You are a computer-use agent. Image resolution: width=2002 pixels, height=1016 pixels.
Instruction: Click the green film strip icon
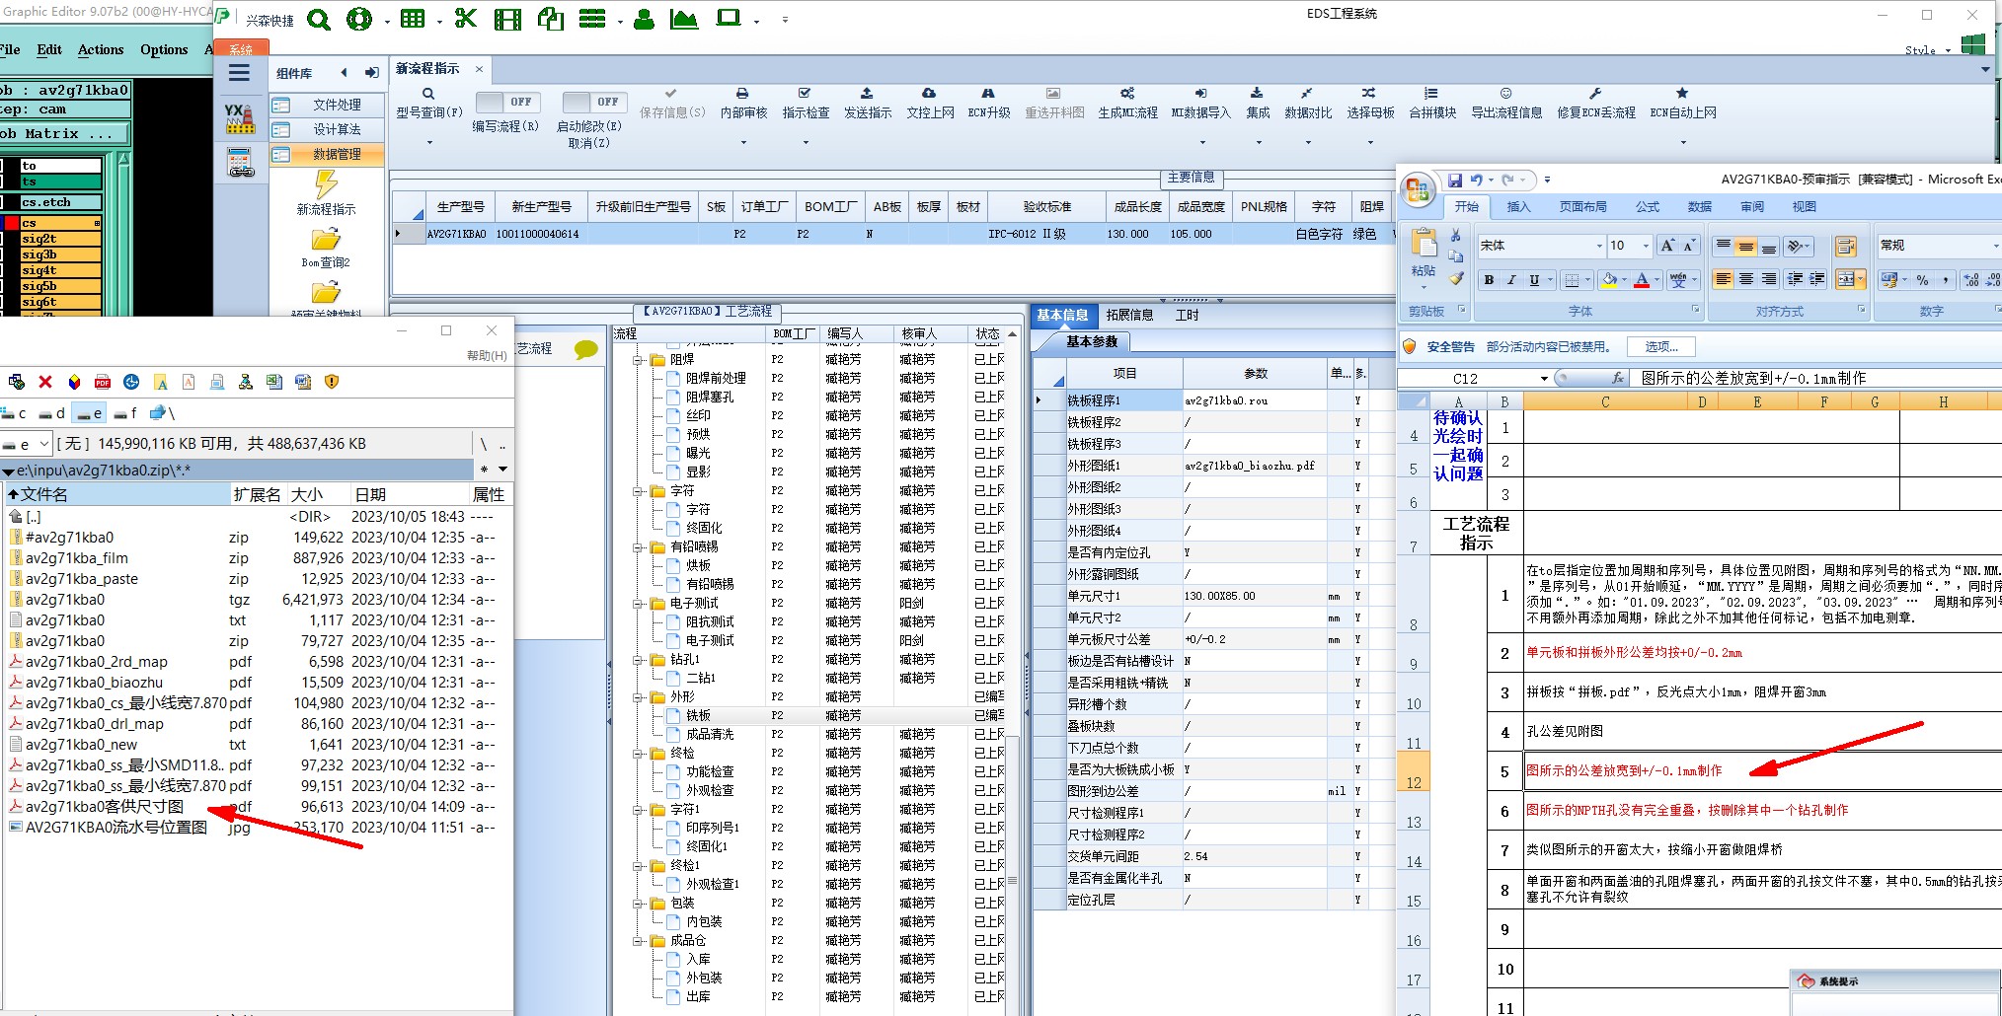507,19
